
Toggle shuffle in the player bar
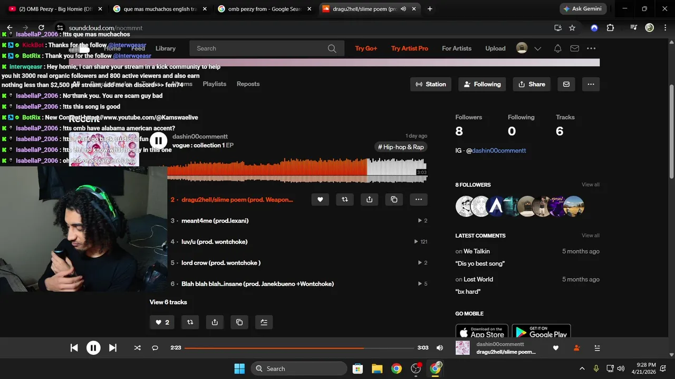[137, 348]
